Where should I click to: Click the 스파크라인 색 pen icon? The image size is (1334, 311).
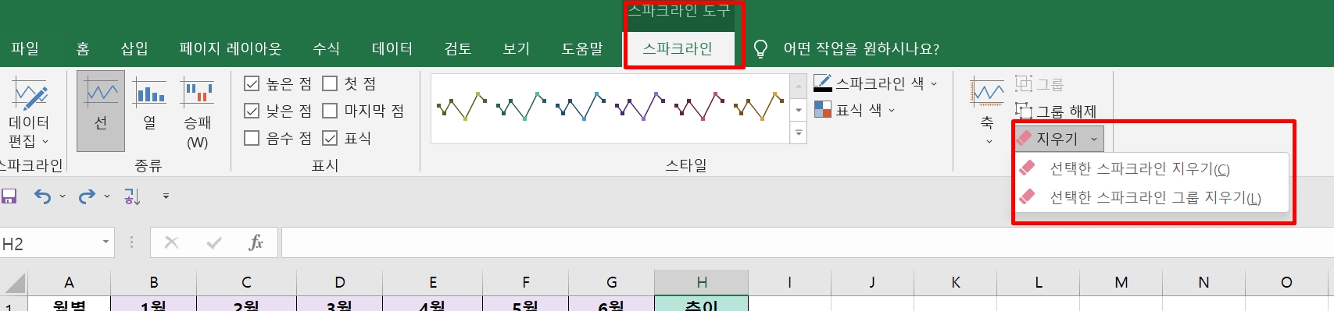click(822, 83)
